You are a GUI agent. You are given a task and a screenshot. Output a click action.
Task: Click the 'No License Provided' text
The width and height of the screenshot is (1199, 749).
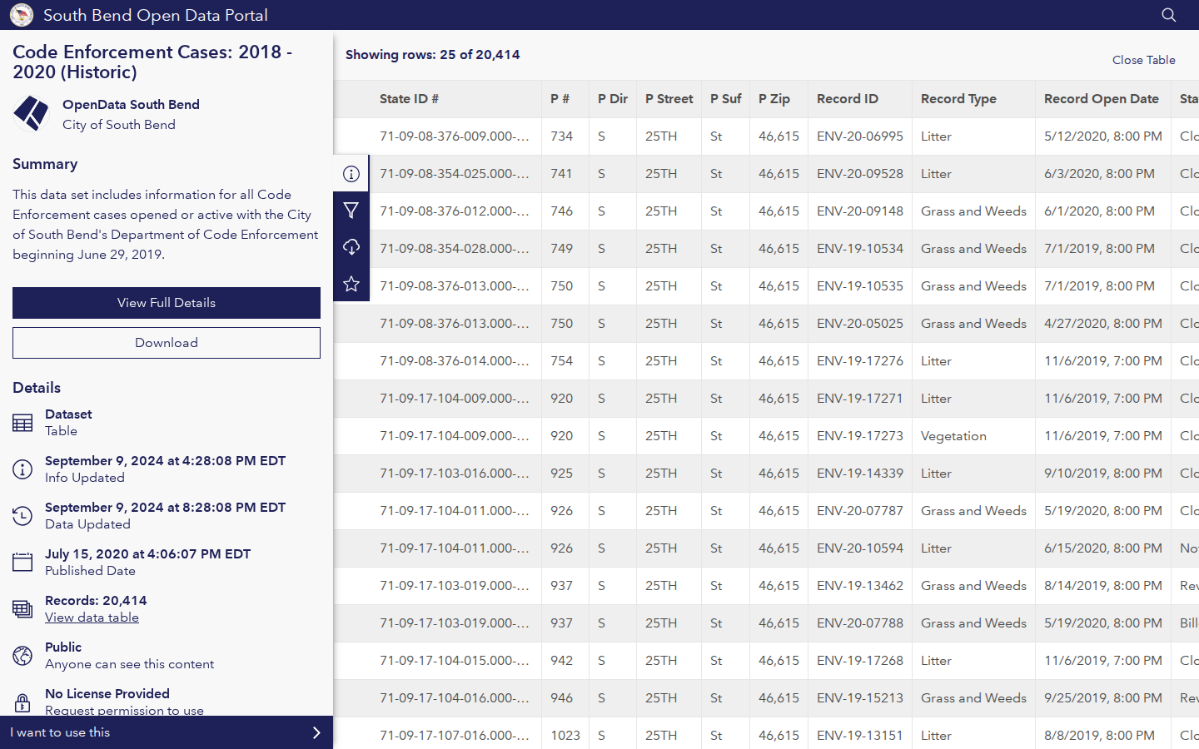point(107,694)
